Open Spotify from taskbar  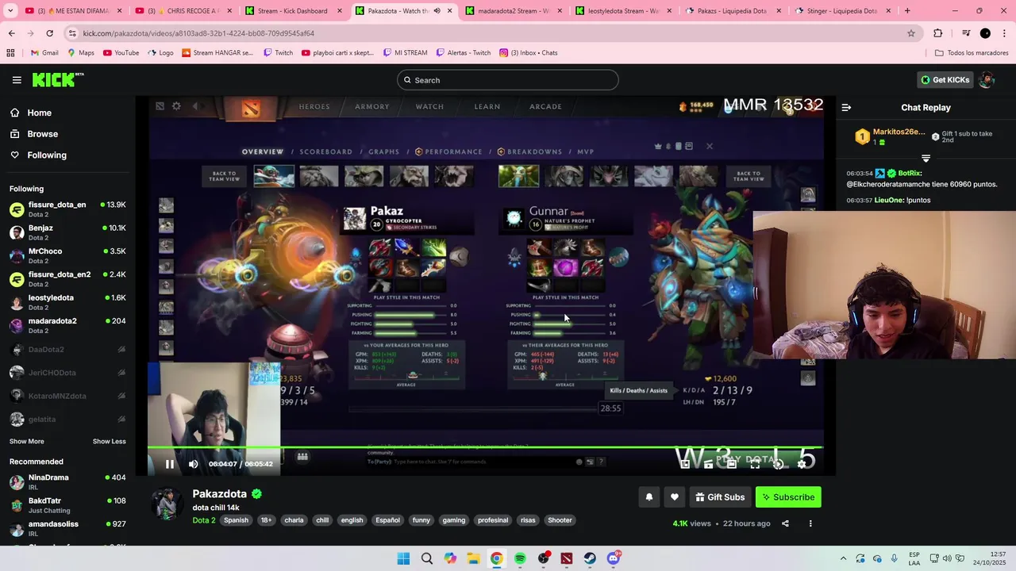(520, 558)
